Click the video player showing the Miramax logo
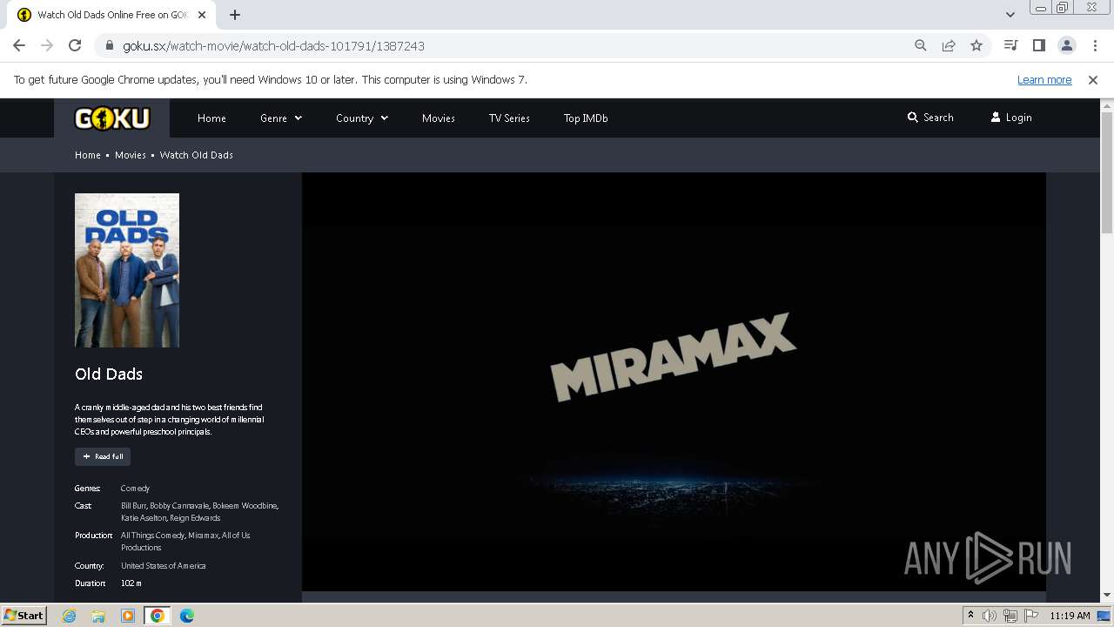This screenshot has height=627, width=1114. click(x=674, y=381)
